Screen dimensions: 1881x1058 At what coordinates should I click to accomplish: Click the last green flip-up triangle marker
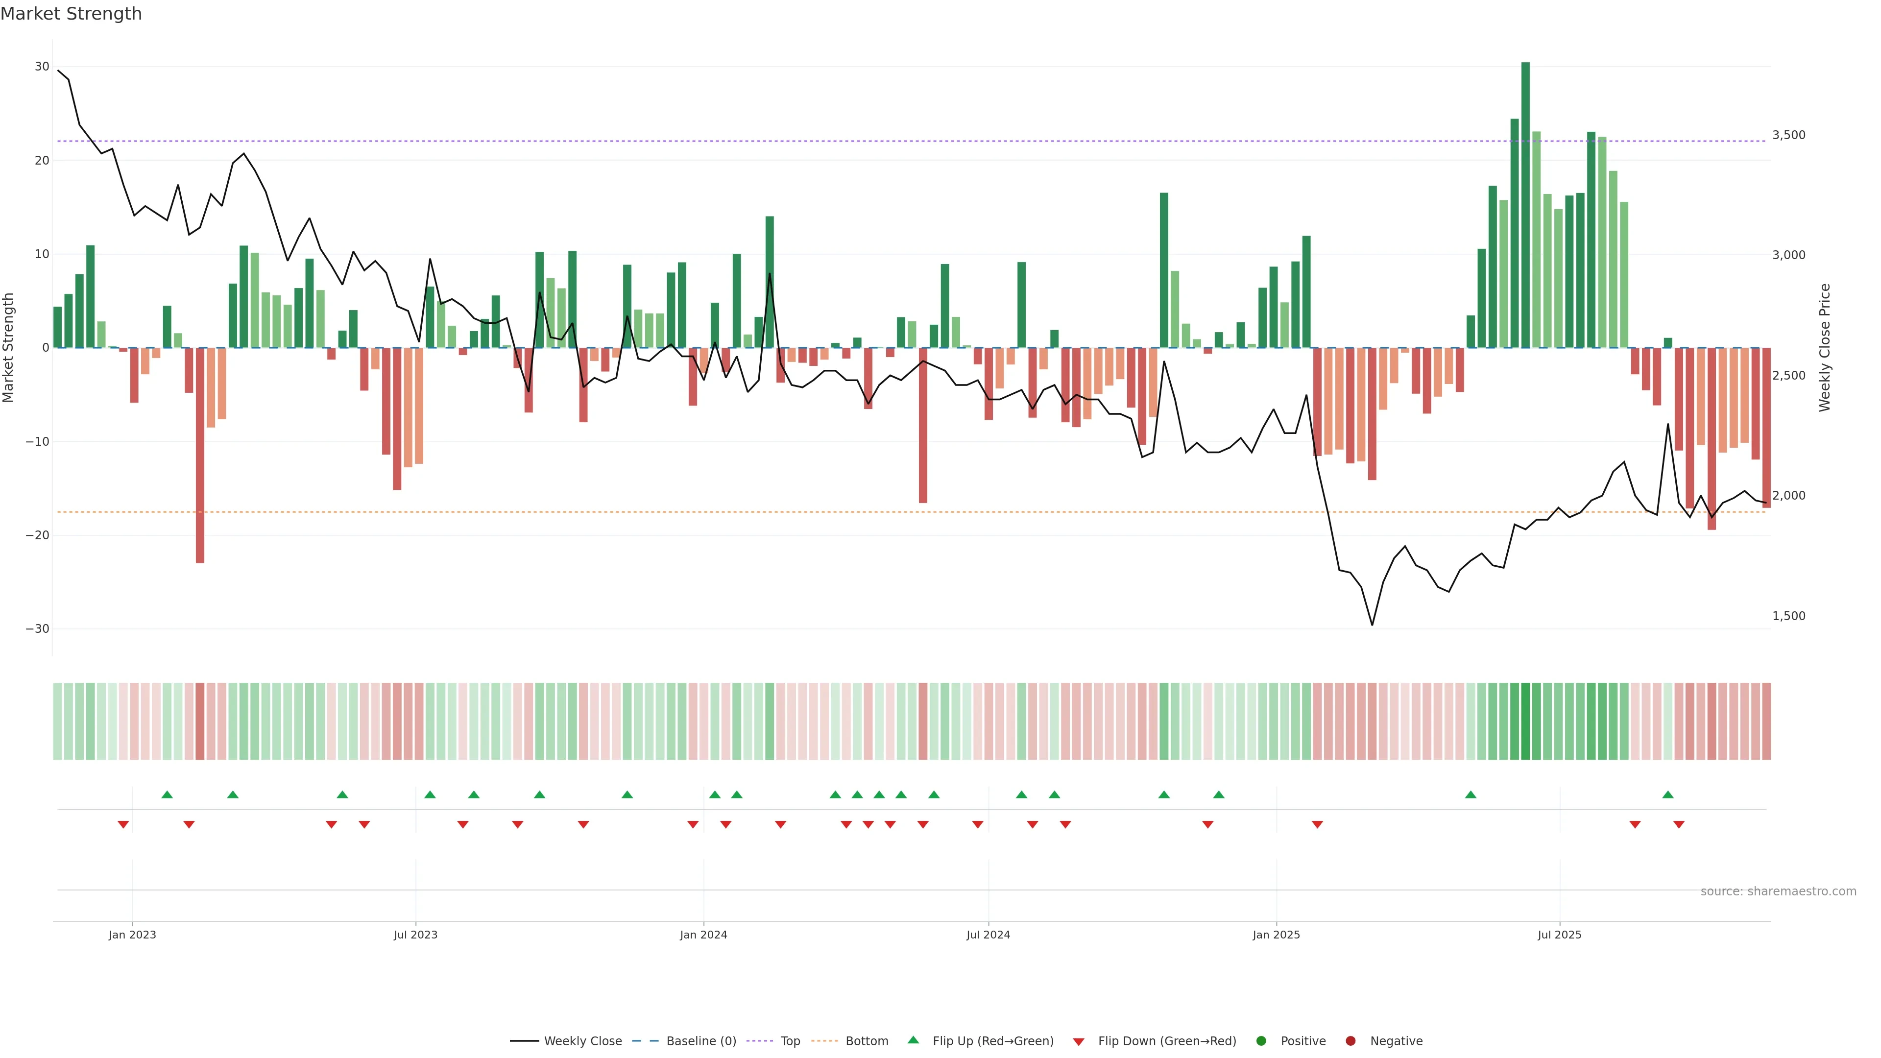tap(1668, 794)
